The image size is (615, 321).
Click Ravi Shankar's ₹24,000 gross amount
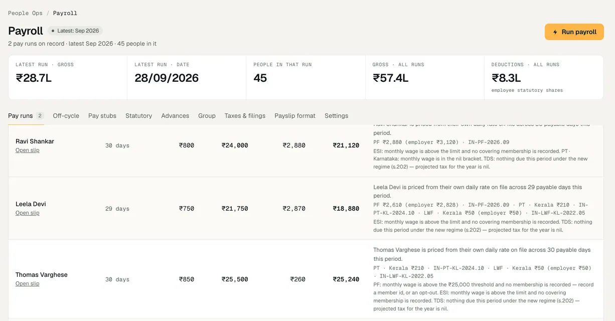click(235, 145)
